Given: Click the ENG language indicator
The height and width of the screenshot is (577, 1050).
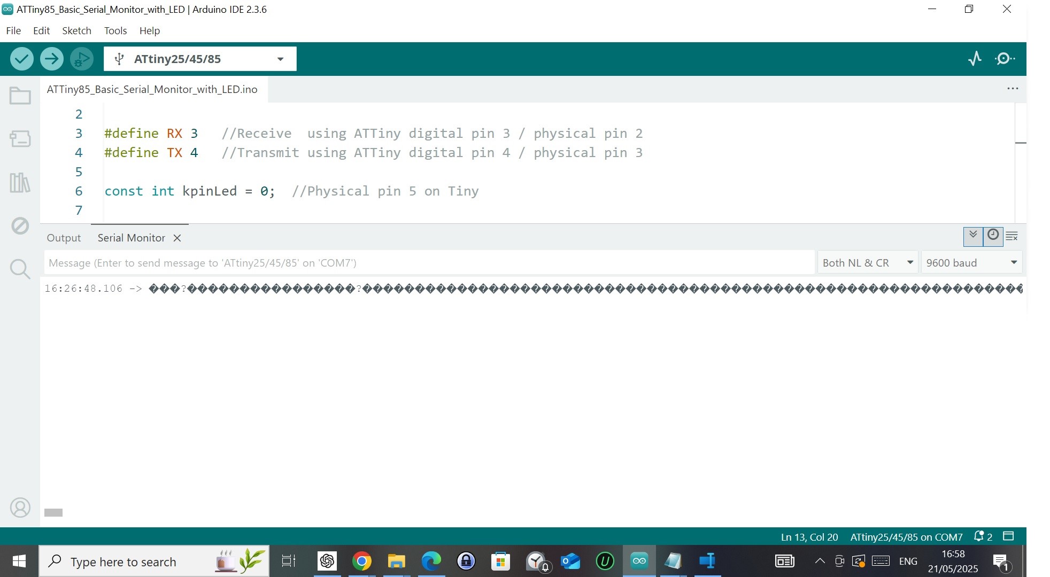Looking at the screenshot, I should [x=908, y=561].
